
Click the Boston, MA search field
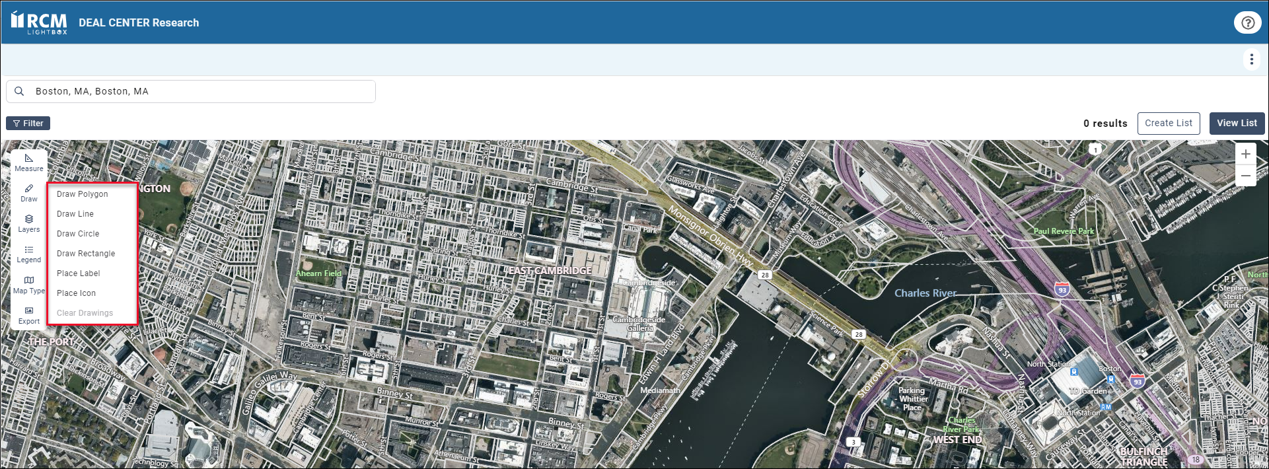click(x=198, y=92)
